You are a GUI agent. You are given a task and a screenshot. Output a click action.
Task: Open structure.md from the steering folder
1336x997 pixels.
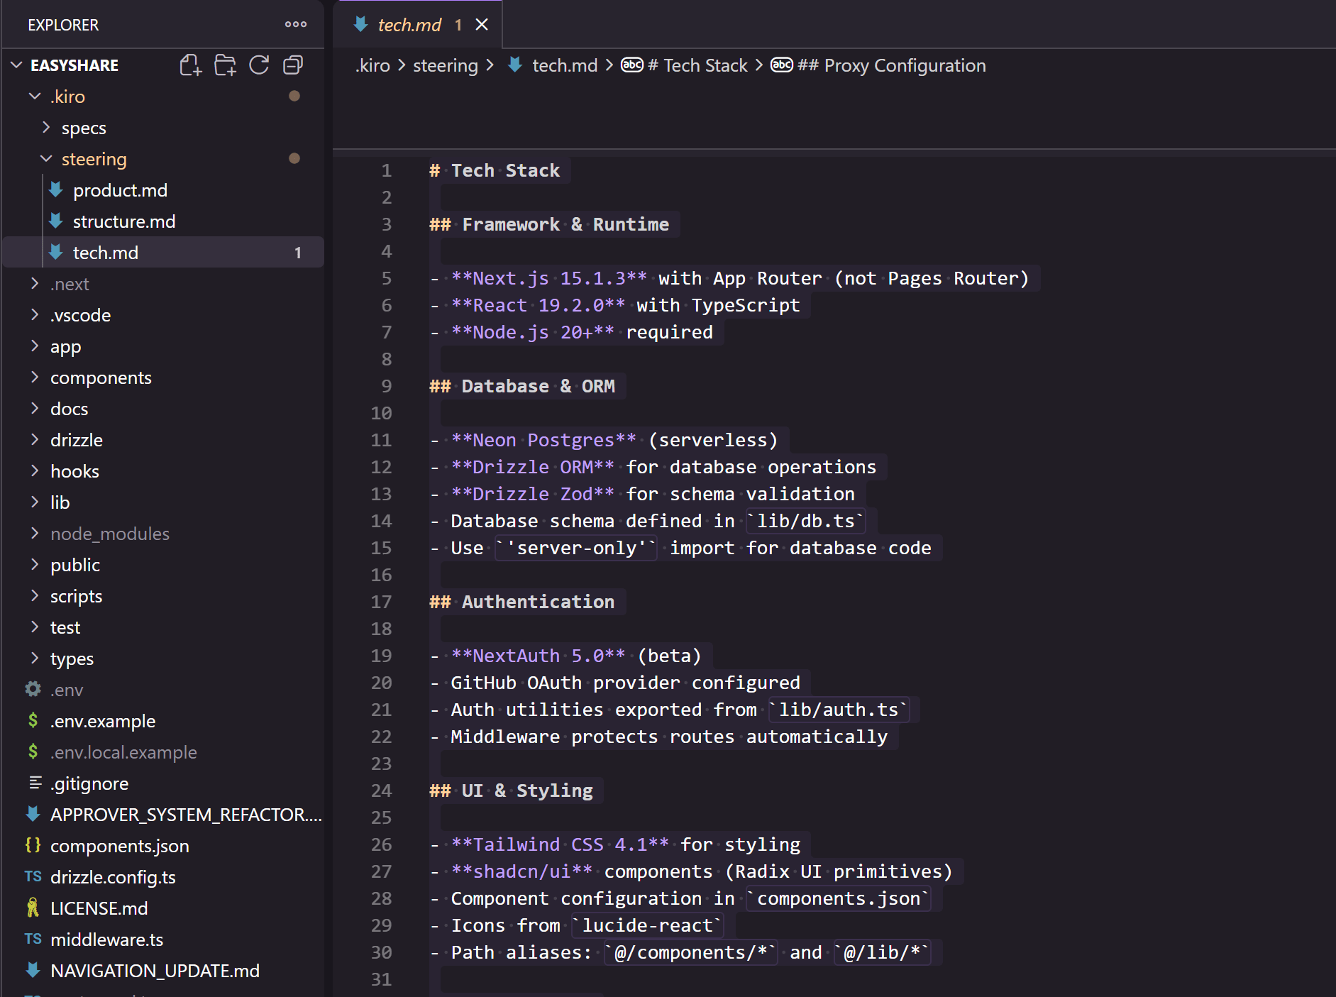pyautogui.click(x=162, y=221)
